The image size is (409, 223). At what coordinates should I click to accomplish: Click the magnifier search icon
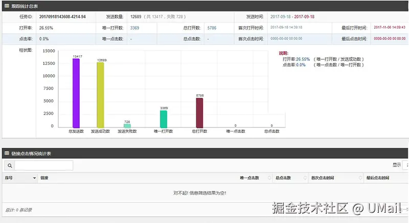tap(10, 165)
